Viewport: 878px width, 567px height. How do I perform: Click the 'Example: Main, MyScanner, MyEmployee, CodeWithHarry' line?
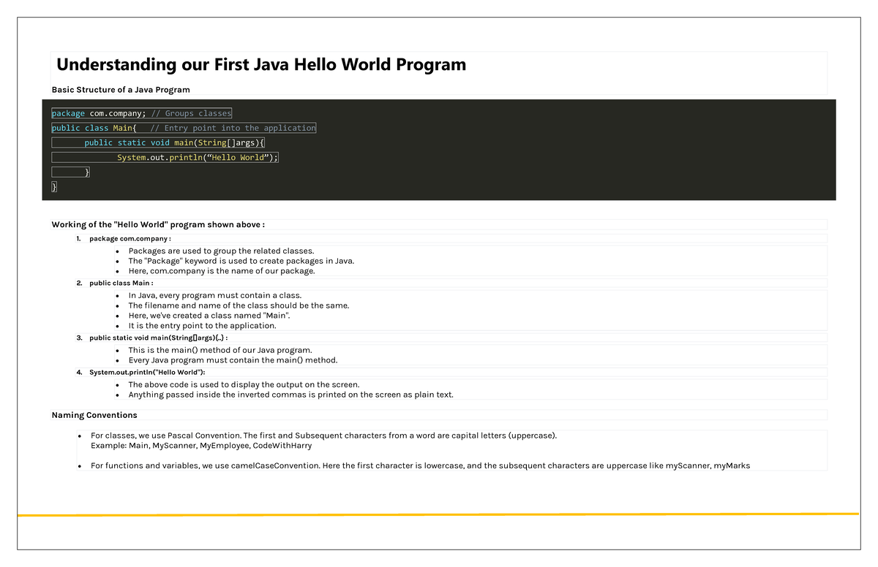pos(201,445)
